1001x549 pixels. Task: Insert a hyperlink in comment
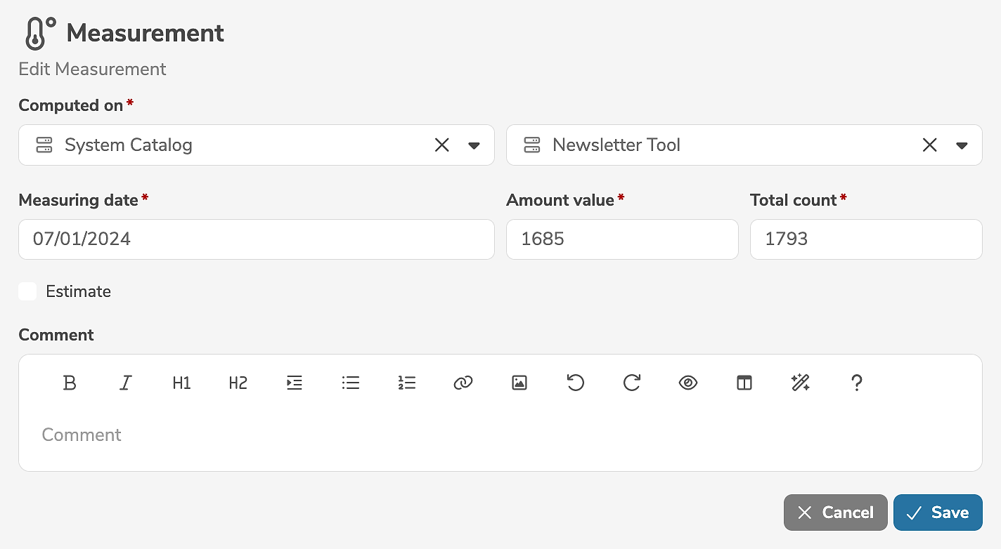[463, 383]
